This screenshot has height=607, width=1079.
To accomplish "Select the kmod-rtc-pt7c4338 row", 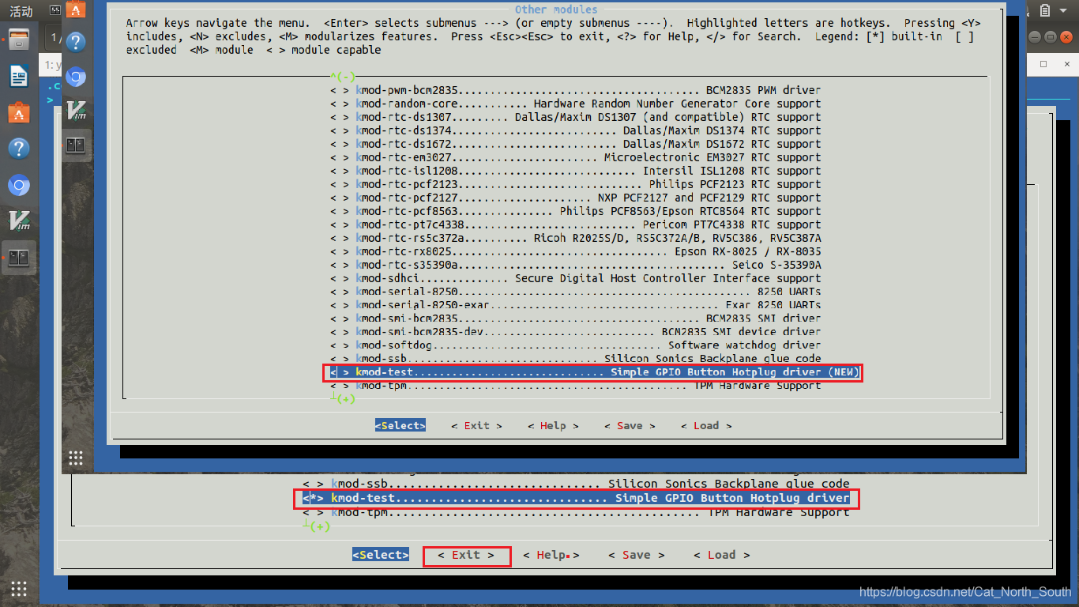I will pos(575,224).
